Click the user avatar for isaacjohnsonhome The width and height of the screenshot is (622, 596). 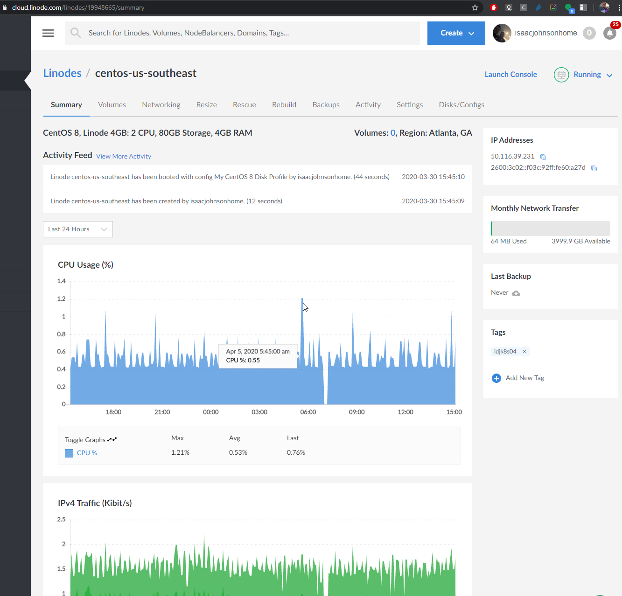tap(502, 33)
